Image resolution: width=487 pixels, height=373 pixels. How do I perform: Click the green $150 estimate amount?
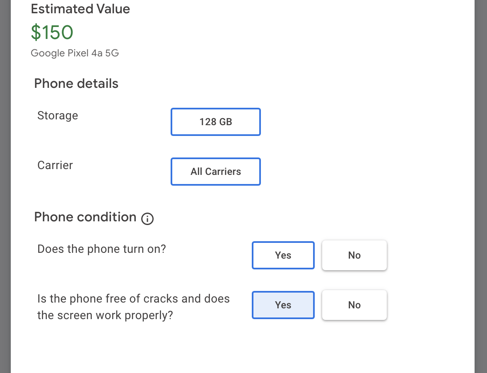[52, 32]
